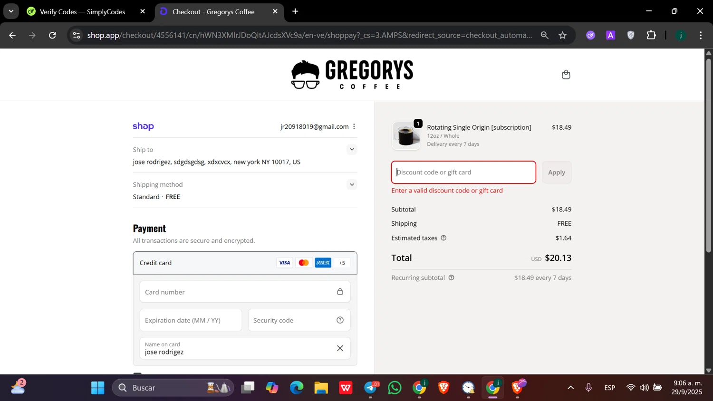This screenshot has width=713, height=401.
Task: Click the lock icon in Card number
Action: [x=340, y=292]
